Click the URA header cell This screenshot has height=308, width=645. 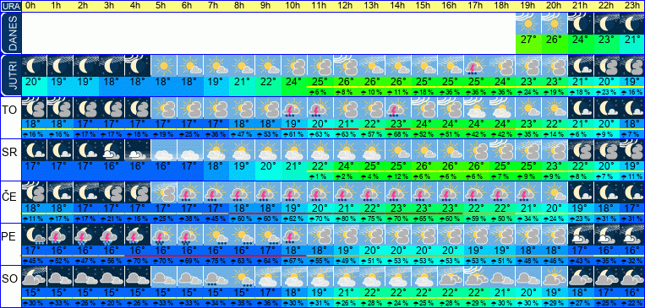coord(10,6)
